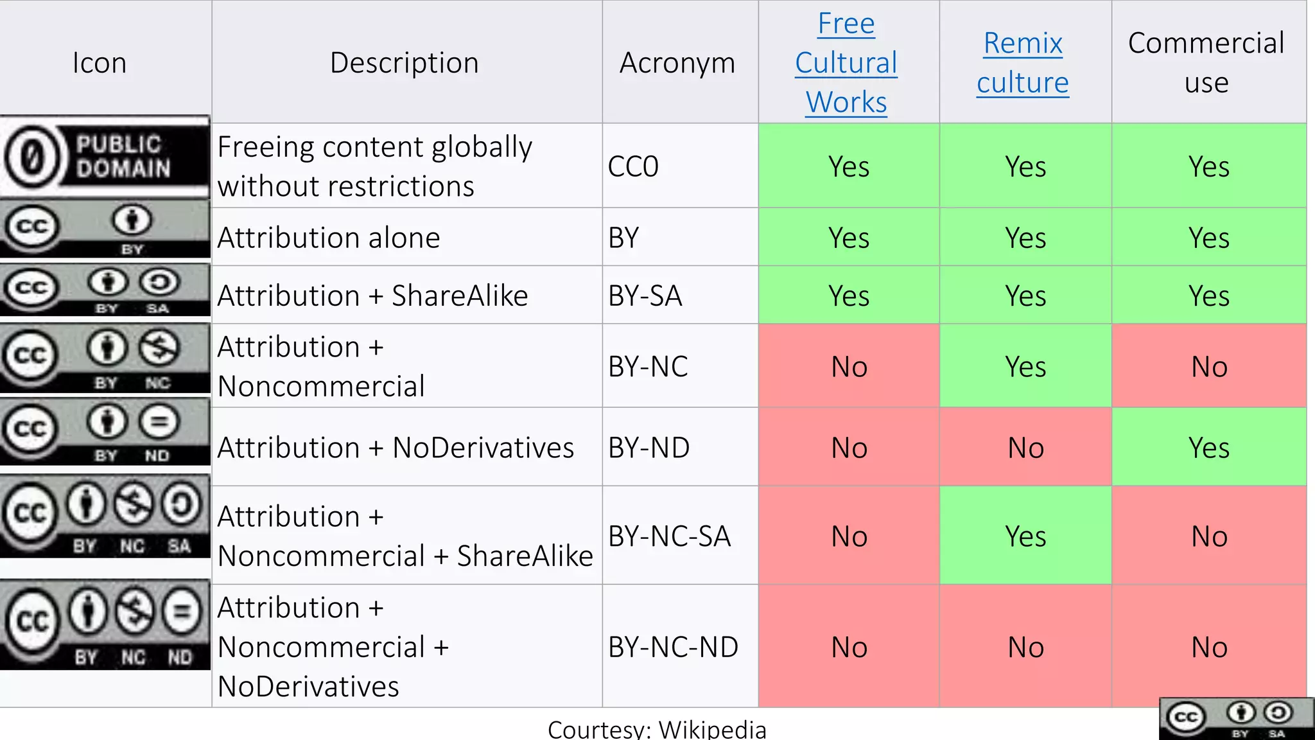Click the CC BY-NC-ND license badge
Screen dimensions: 1315x740
point(105,625)
